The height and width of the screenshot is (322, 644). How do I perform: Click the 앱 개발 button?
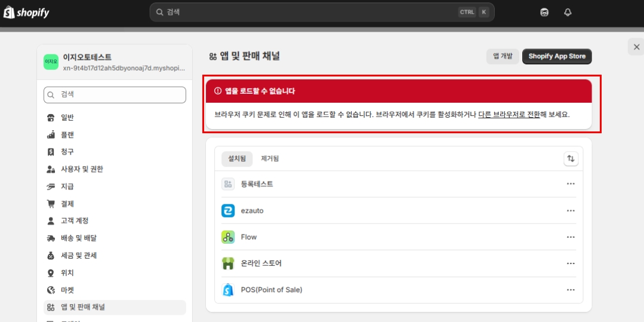pos(502,56)
